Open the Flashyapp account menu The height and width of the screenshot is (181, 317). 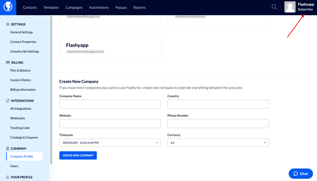(x=299, y=7)
